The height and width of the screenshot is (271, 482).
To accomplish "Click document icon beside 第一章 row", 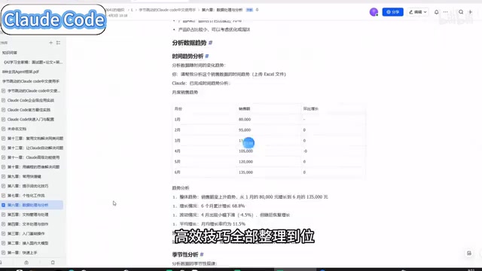I will tap(3, 253).
